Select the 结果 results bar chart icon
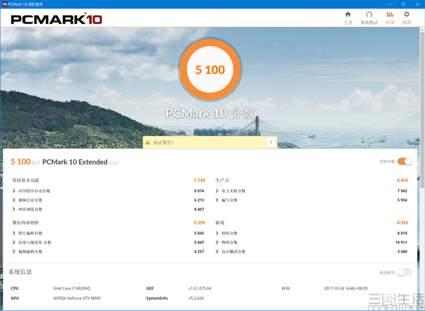Screen dimensions: 425x311 pyautogui.click(x=390, y=14)
